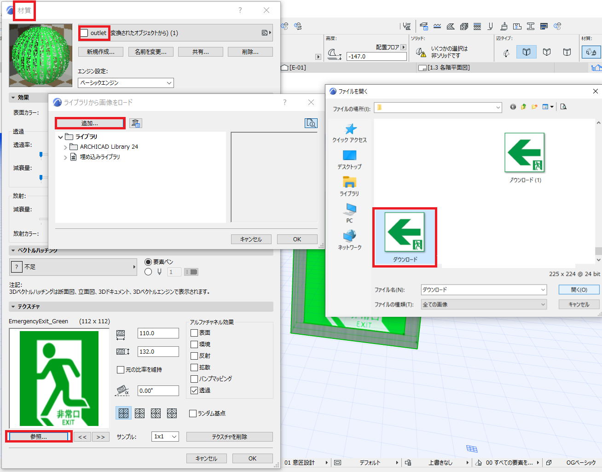The image size is (602, 472).
Task: Click the 材質 surface override icon in info box
Action: pyautogui.click(x=591, y=52)
